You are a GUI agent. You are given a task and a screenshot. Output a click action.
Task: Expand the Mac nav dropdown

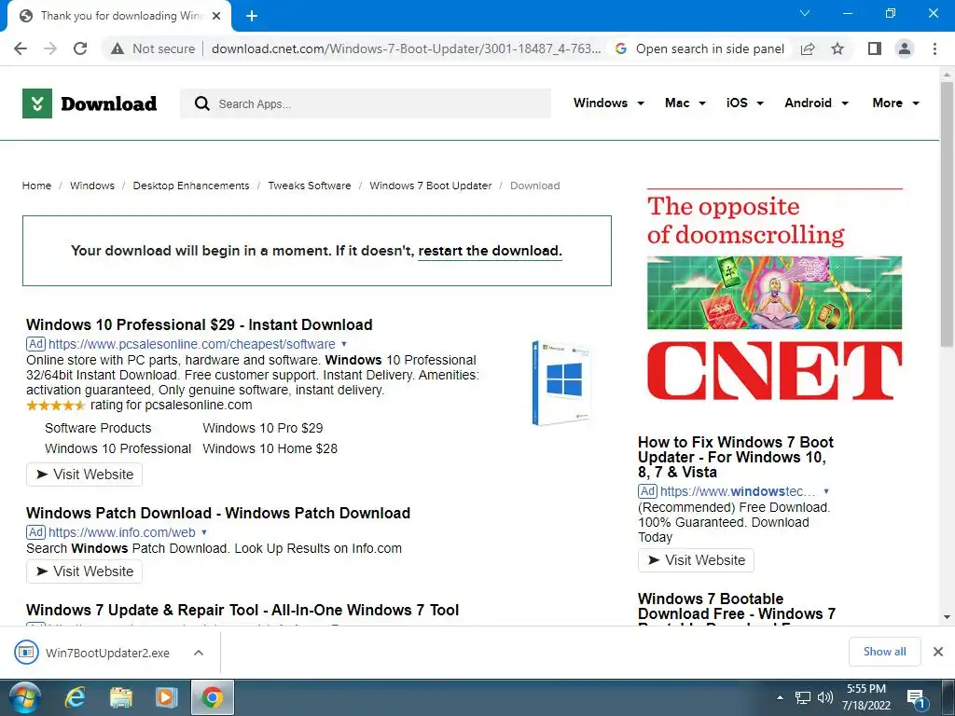pos(685,103)
